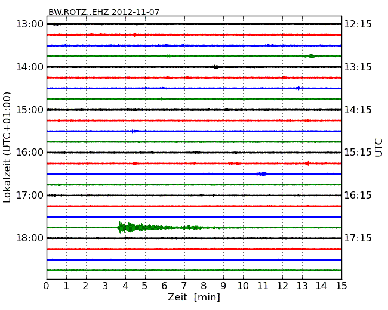
Task: Click the large green earthquake signal onset
Action: coord(121,227)
